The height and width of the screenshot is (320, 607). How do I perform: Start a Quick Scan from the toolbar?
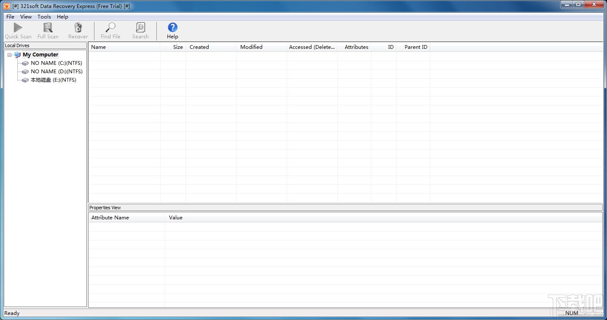pyautogui.click(x=18, y=31)
